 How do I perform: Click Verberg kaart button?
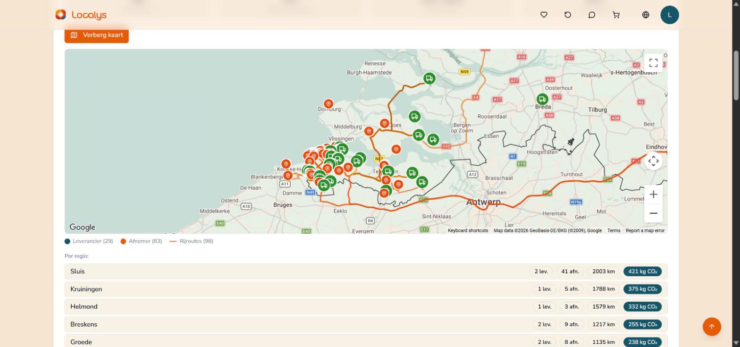point(97,35)
